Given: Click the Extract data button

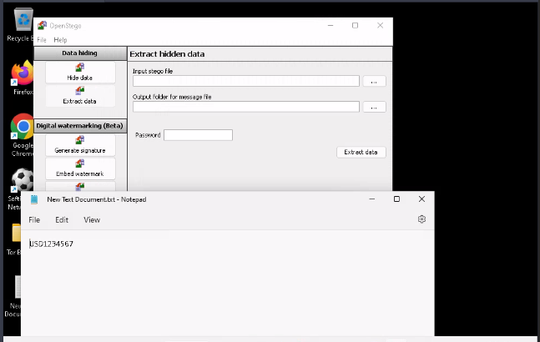Looking at the screenshot, I should click(x=361, y=152).
